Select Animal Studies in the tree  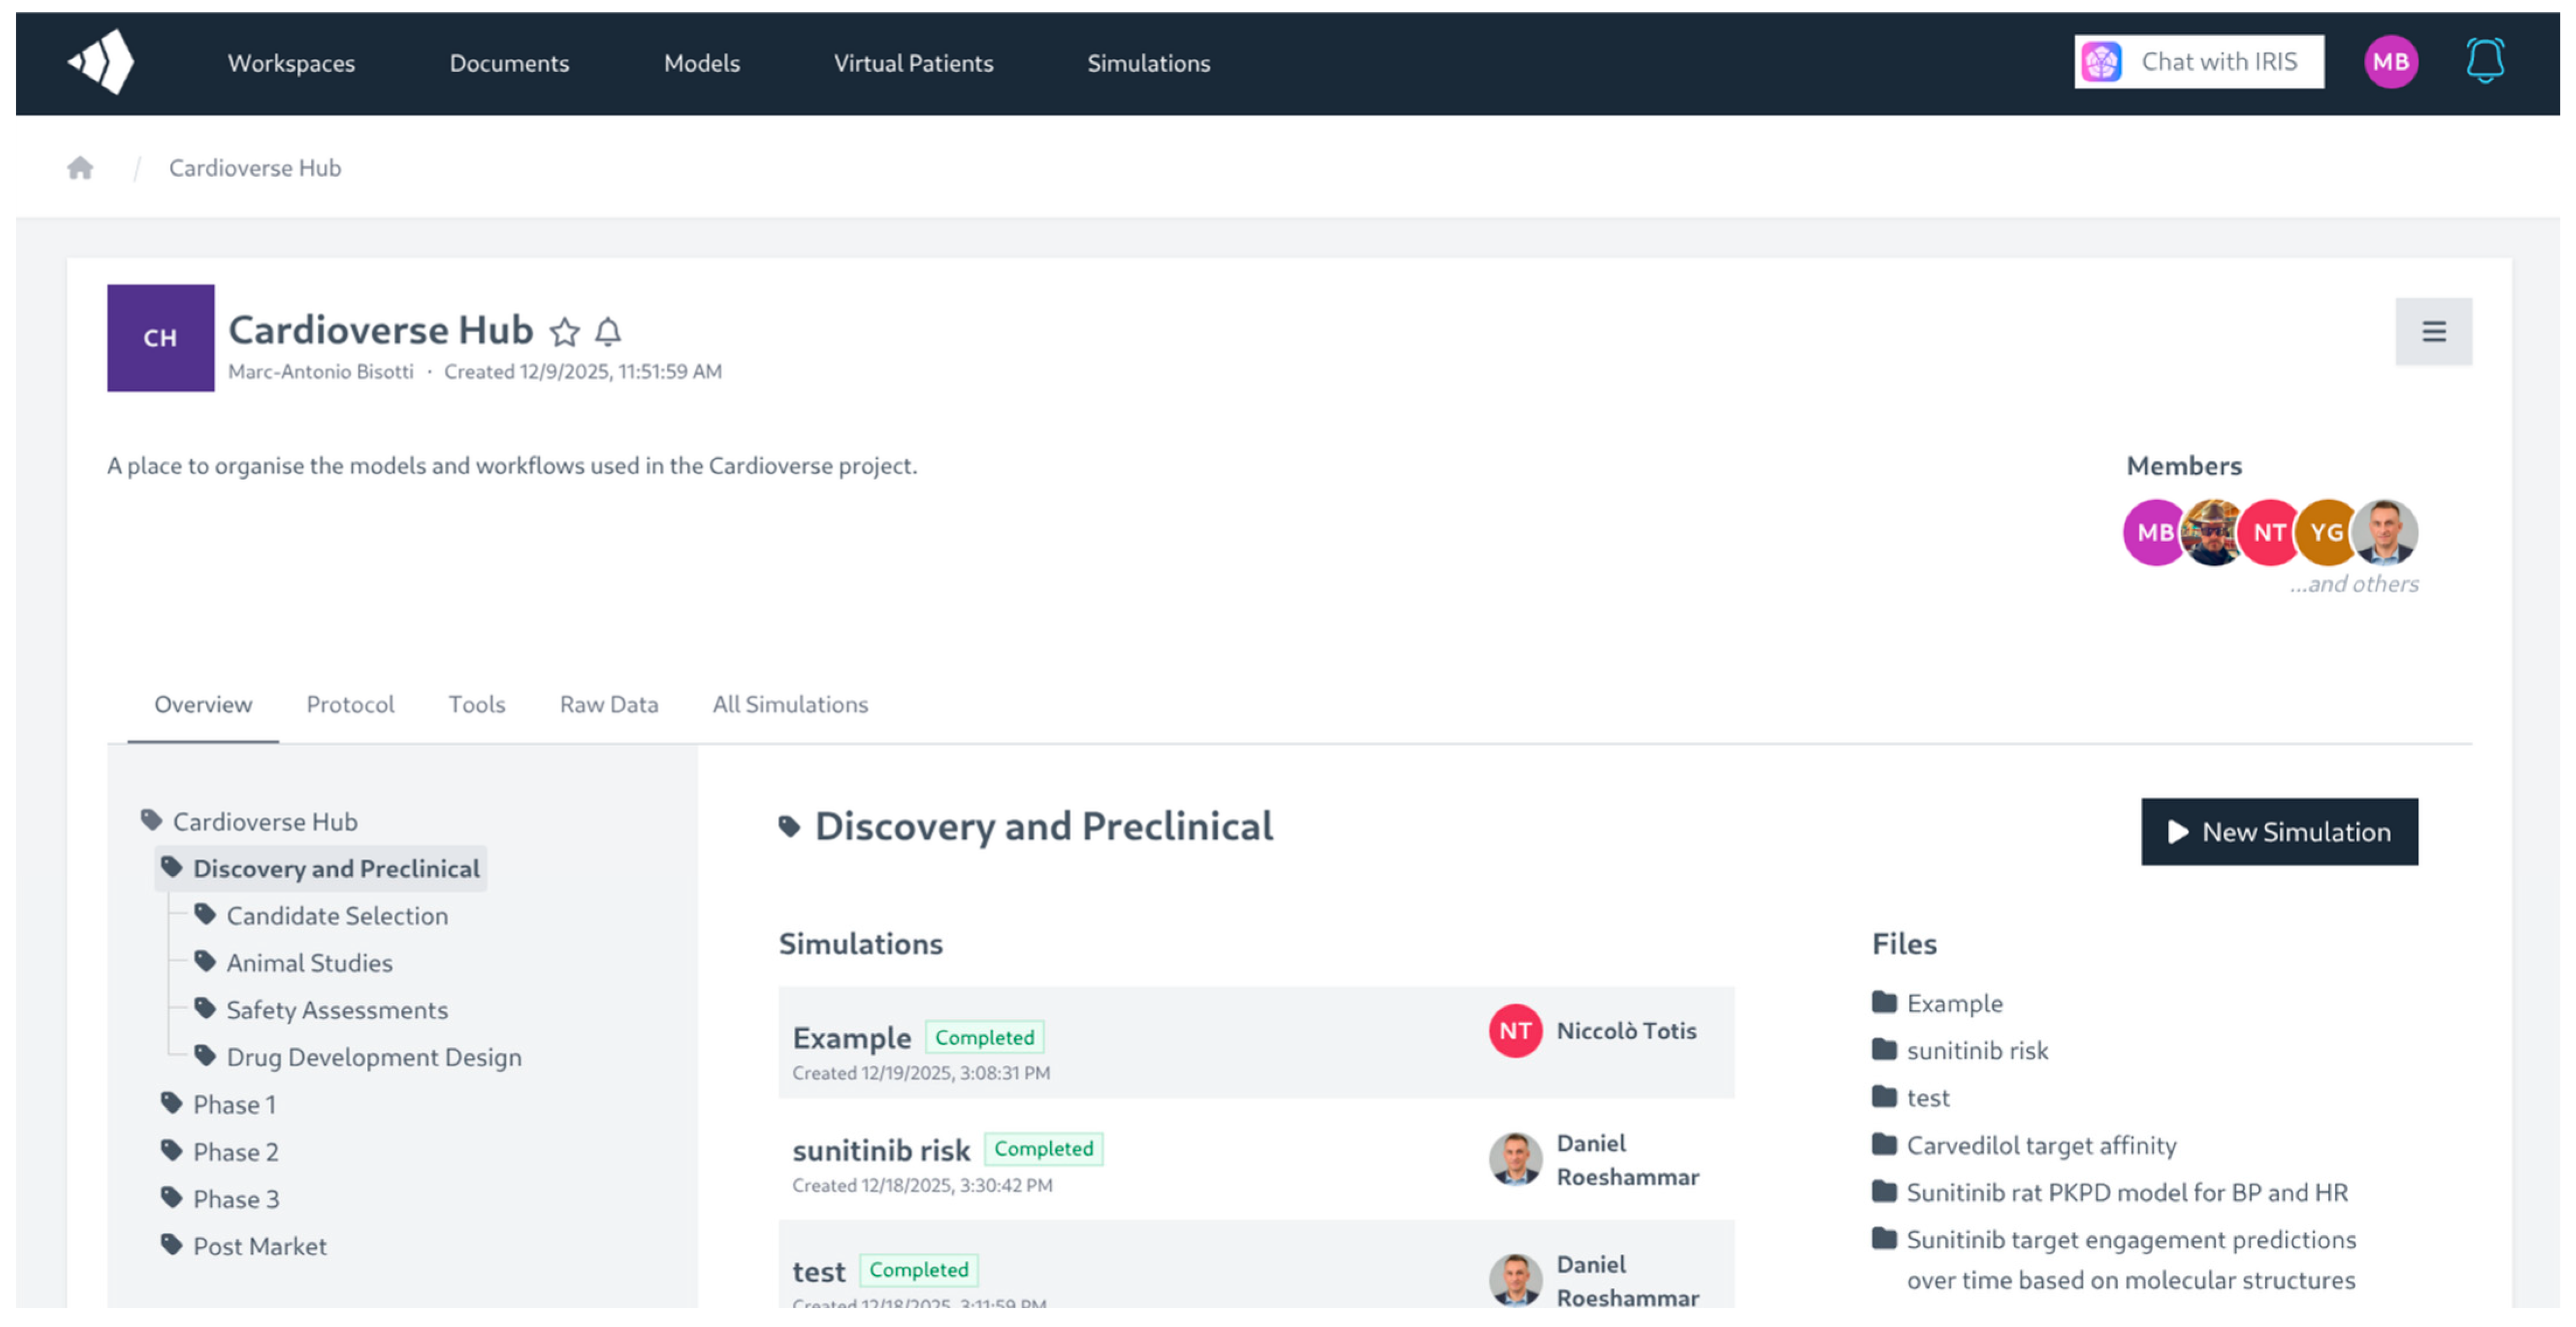294,963
